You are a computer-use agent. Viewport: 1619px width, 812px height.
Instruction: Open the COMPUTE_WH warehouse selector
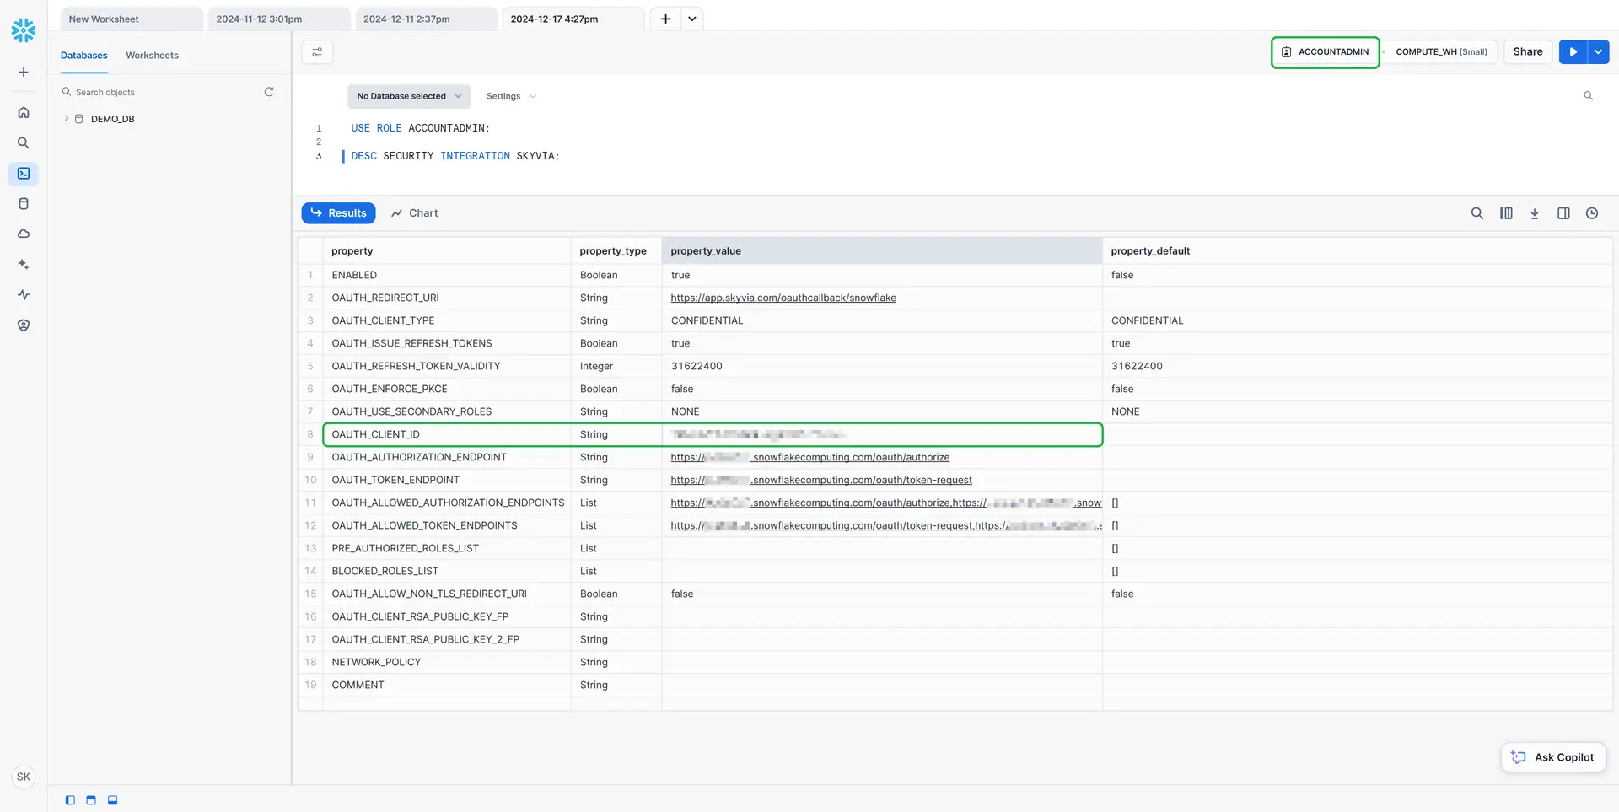click(x=1441, y=52)
